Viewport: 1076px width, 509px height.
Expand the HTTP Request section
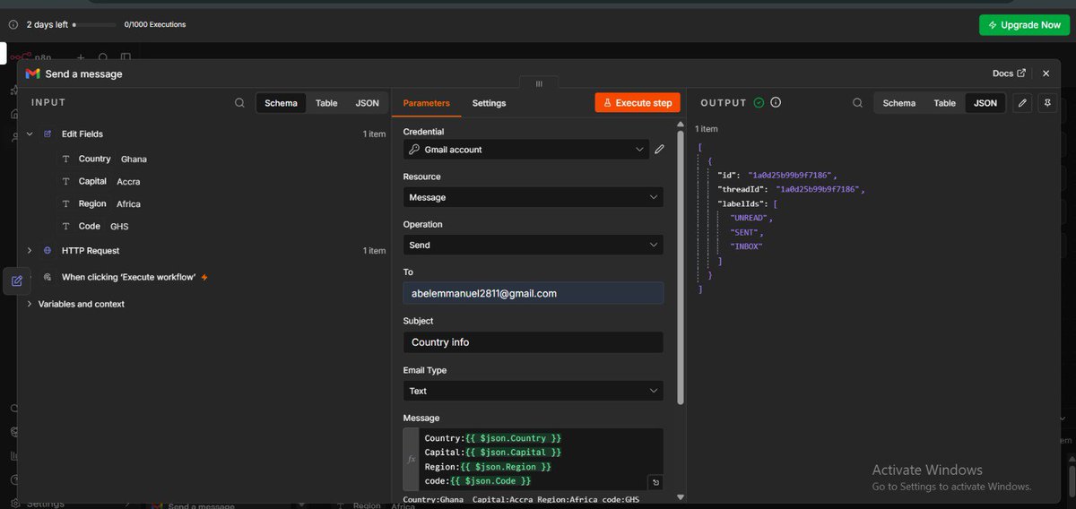(30, 251)
